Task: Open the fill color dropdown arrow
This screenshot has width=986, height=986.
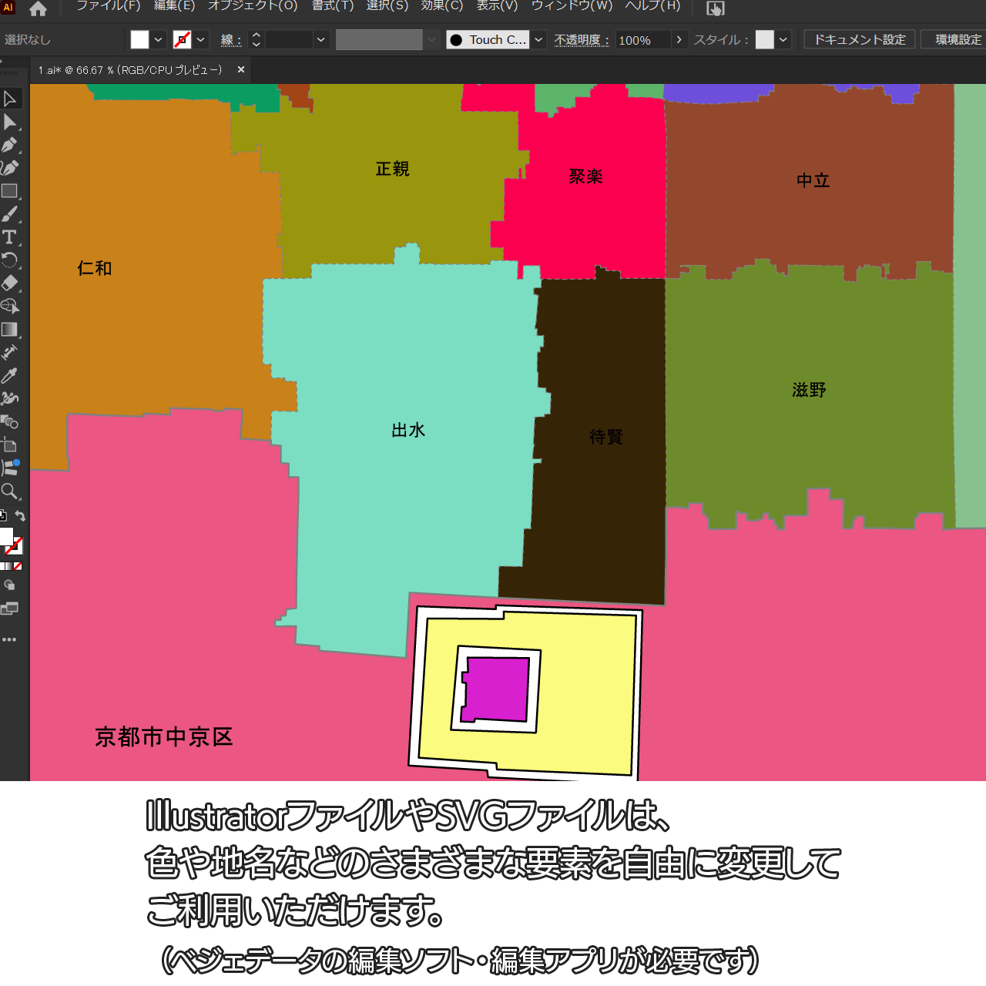Action: point(159,40)
